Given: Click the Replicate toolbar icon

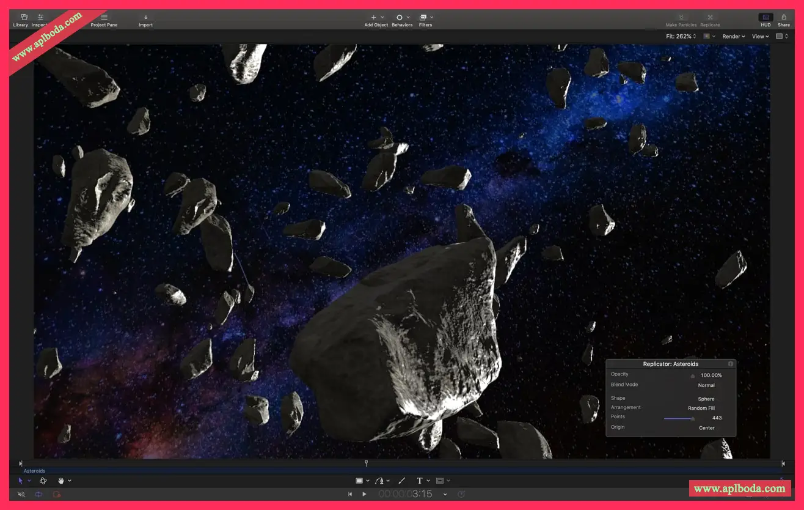Looking at the screenshot, I should pos(710,20).
